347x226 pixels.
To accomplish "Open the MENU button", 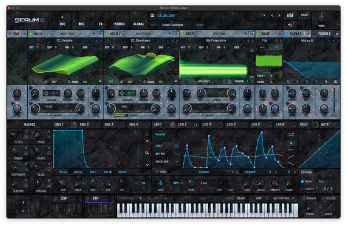I will click(304, 15).
